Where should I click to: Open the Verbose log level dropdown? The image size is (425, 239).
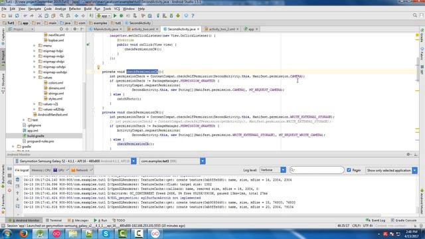coord(283,170)
